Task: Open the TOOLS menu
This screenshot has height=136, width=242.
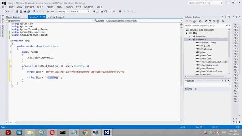Action: tap(69, 7)
